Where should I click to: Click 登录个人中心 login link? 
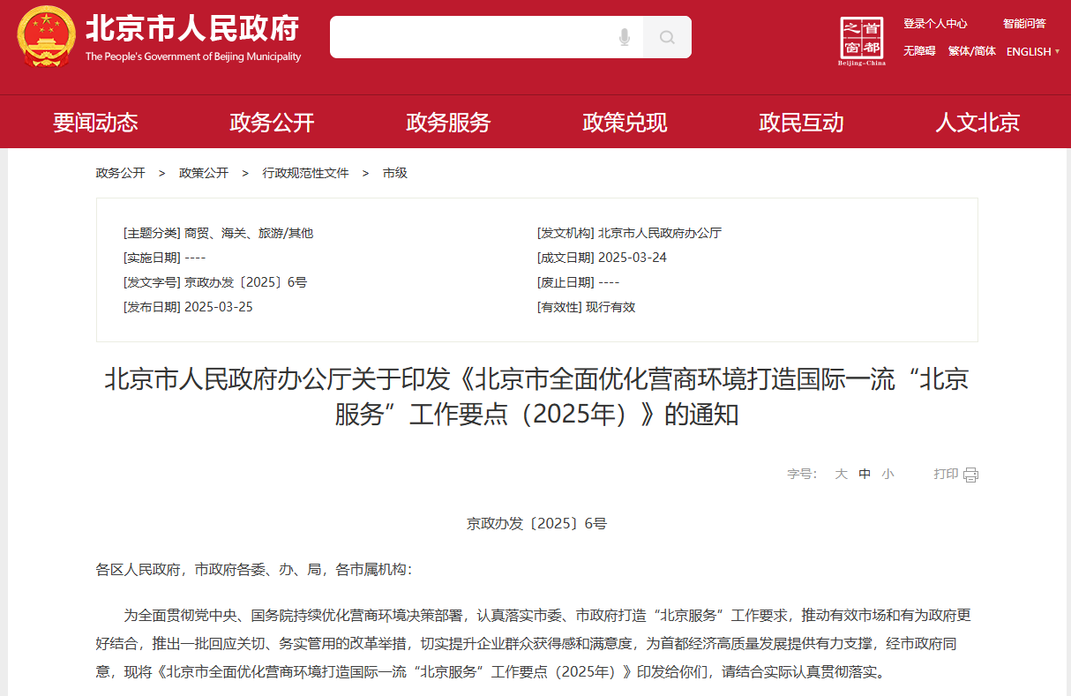pos(935,24)
